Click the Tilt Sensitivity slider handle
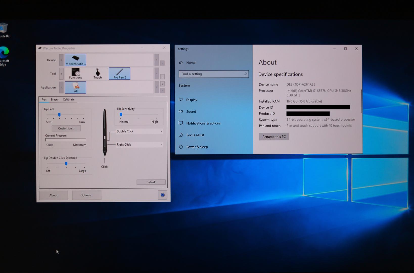 click(x=121, y=115)
